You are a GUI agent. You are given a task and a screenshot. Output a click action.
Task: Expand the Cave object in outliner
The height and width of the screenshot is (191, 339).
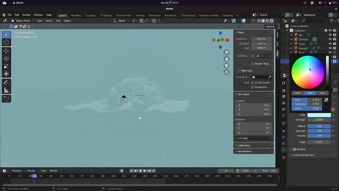[291, 44]
